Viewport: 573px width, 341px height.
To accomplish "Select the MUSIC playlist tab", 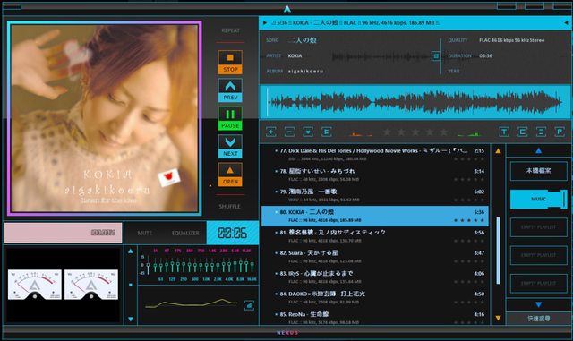I will (x=539, y=200).
